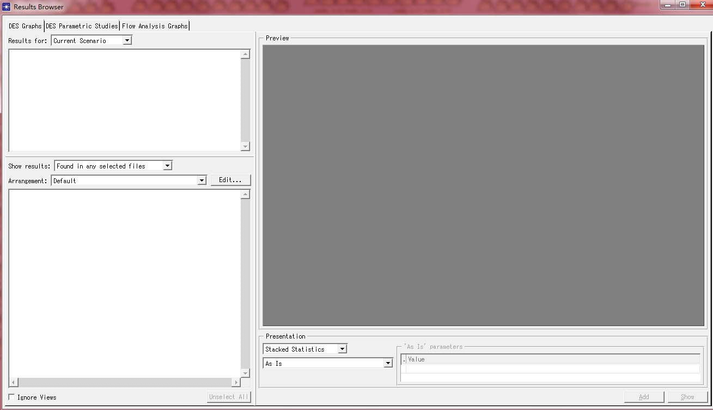Image resolution: width=713 pixels, height=410 pixels.
Task: Click up arrow of the statistics tree scrollbar
Action: point(245,194)
